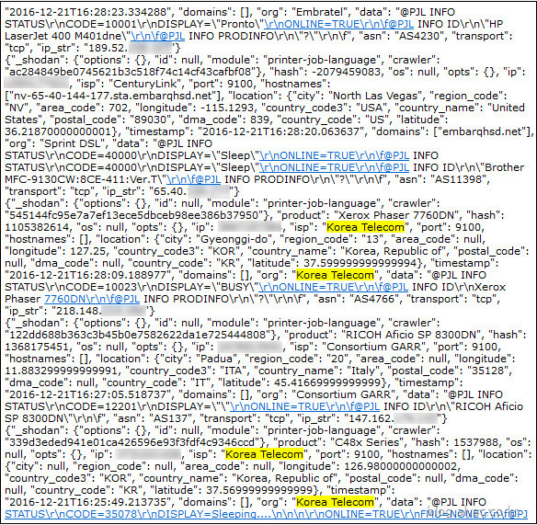This screenshot has height=525, width=537.
Task: Select crawler hash "ac284849be0745621b3c518f74c14cf43cafbf08"
Action: tap(131, 73)
